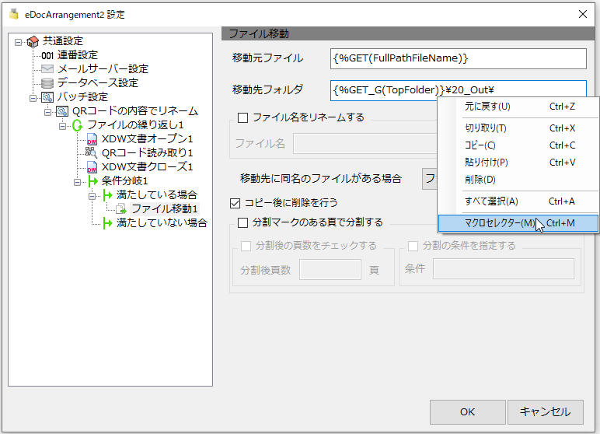Viewport: 600px width, 434px height.
Task: Collapse the 共通設定 tree node
Action: 18,41
